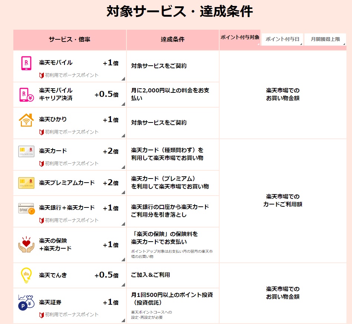Switch to the ポイント付与日 tab
Screen dimensions: 352x324
coord(282,39)
